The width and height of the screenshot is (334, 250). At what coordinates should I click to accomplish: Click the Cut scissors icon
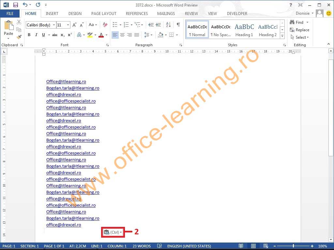tap(19, 22)
